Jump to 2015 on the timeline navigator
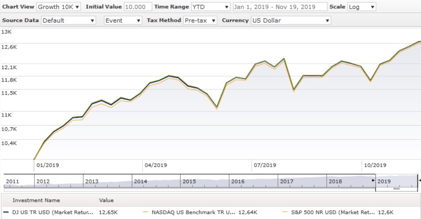 [189, 181]
